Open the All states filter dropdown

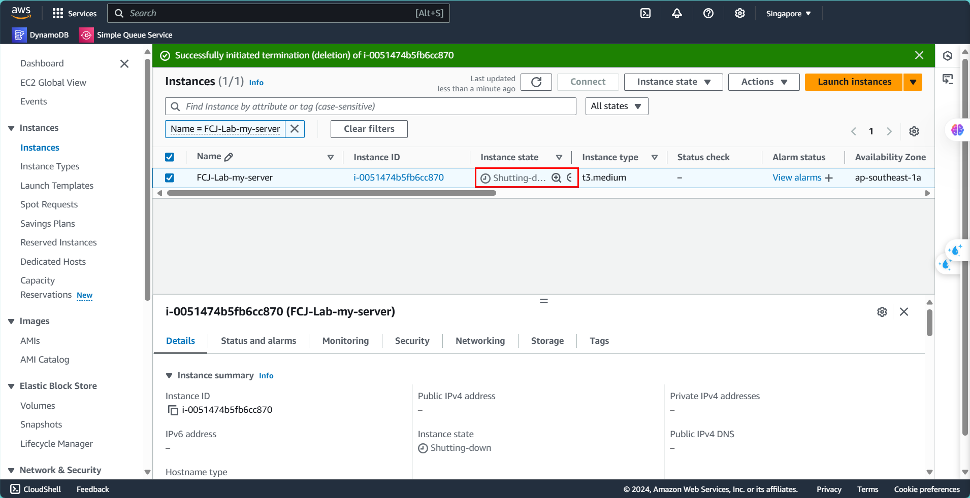[x=617, y=106]
